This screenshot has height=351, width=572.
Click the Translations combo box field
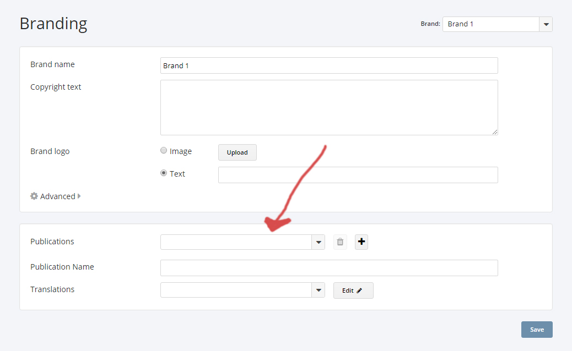tap(236, 290)
